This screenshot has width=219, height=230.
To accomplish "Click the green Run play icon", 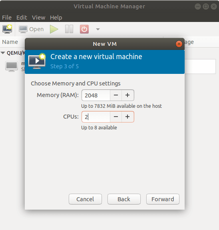I will click(x=54, y=29).
